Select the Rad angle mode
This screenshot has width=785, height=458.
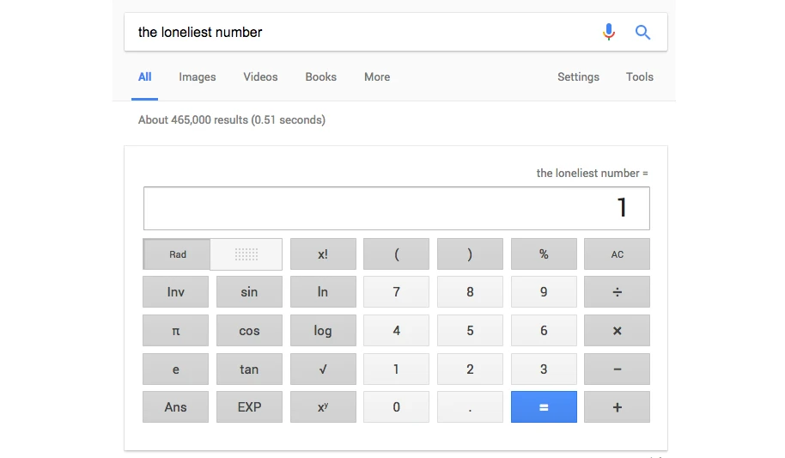177,254
